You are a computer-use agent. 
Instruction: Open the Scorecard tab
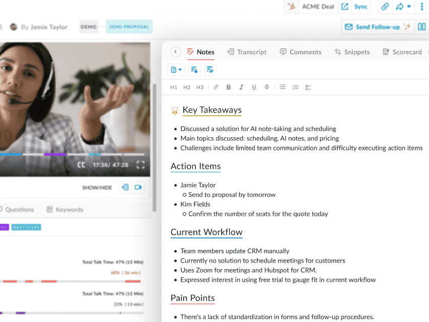402,52
